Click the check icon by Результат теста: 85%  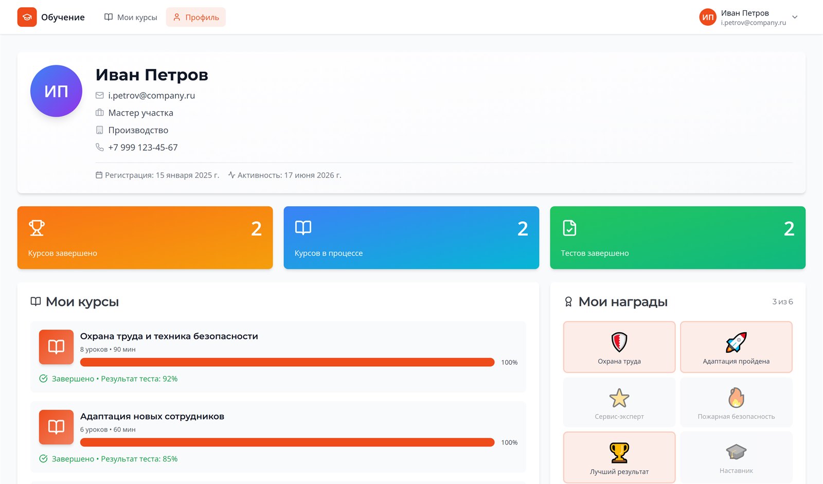coord(44,459)
